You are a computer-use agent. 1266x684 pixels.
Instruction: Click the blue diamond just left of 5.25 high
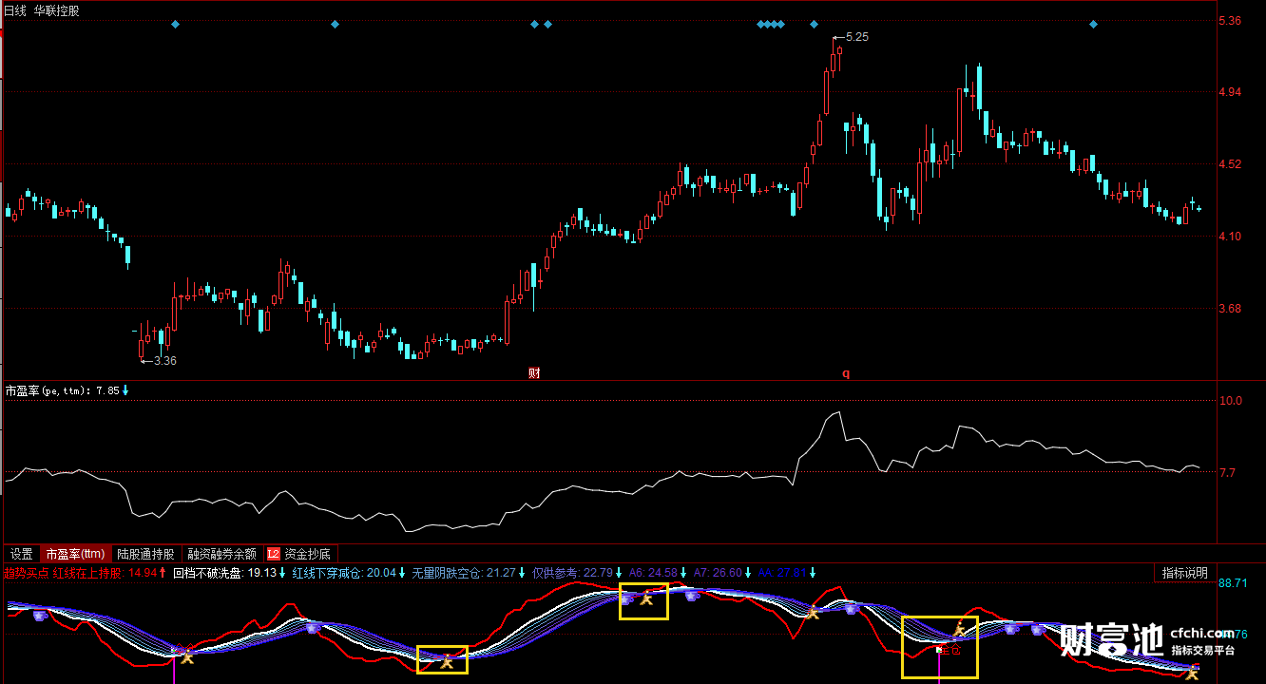point(814,24)
